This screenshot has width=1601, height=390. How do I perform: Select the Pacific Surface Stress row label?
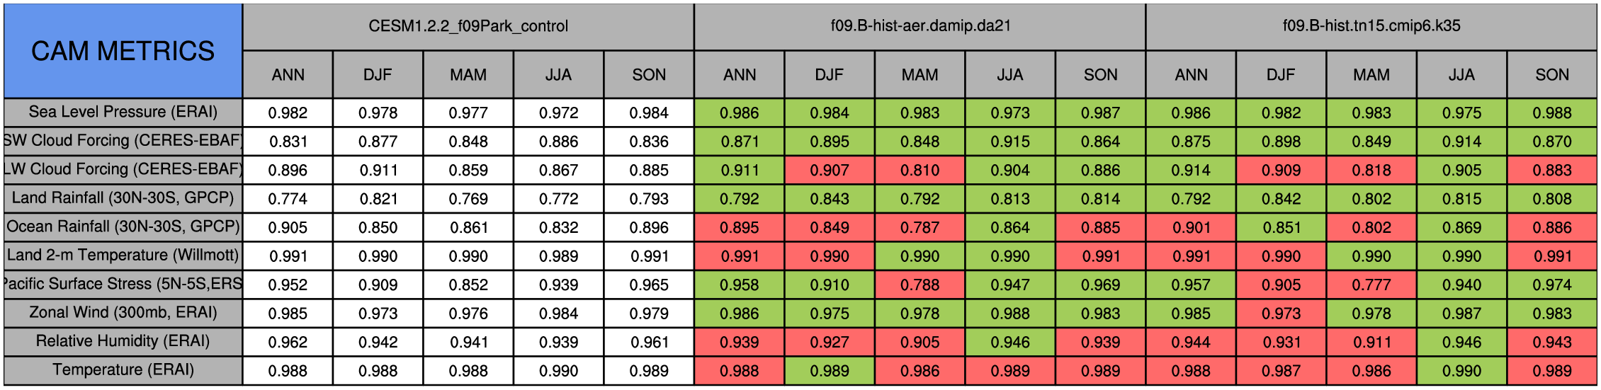click(123, 284)
